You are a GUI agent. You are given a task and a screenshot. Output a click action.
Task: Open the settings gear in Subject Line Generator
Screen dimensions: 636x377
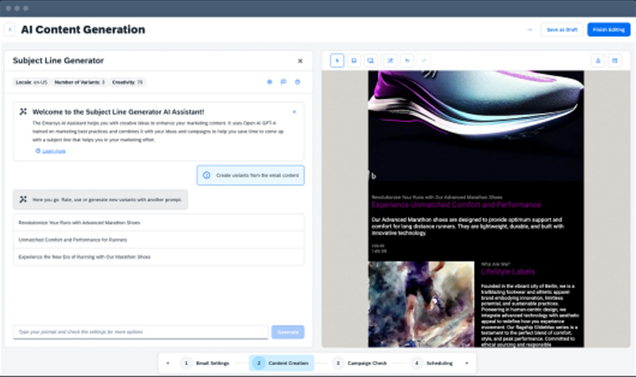[269, 82]
